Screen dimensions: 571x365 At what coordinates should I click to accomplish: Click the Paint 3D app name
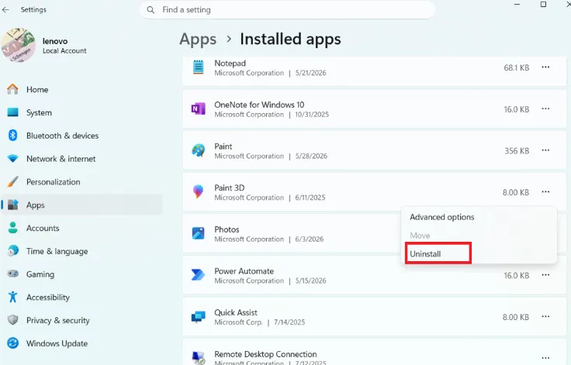tap(230, 188)
